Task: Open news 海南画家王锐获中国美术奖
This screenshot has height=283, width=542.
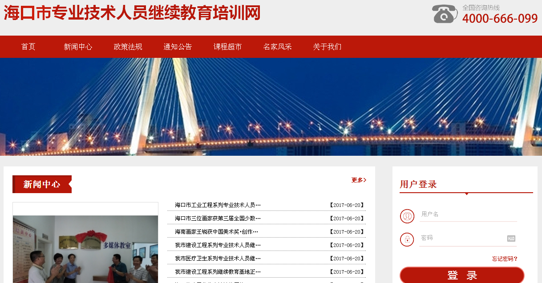Action: (x=216, y=232)
